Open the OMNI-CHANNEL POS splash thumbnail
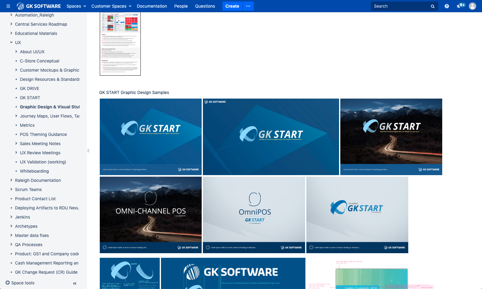The height and width of the screenshot is (289, 482). click(x=151, y=215)
